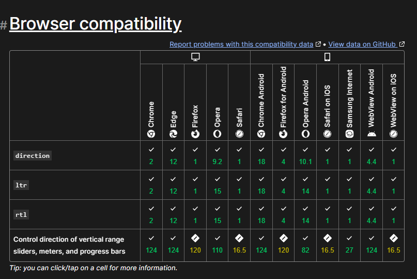Click the Samsung Internet column icon
This screenshot has height=279, width=417.
pyautogui.click(x=349, y=134)
